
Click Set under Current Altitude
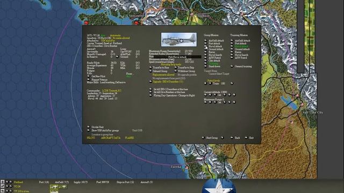[220, 95]
